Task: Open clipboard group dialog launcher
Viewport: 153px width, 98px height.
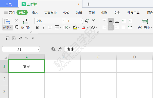Action: [31, 32]
